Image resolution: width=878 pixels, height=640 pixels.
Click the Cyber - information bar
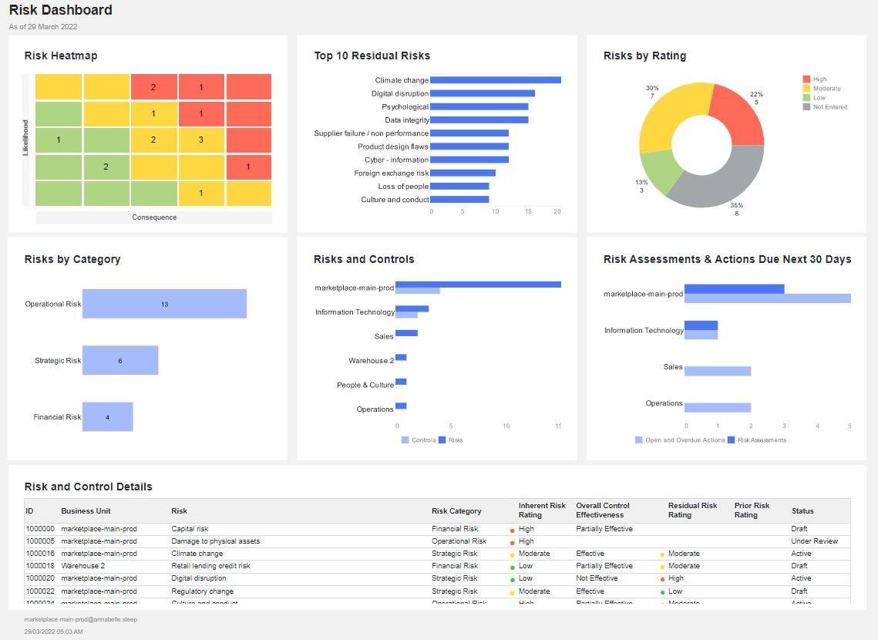469,160
